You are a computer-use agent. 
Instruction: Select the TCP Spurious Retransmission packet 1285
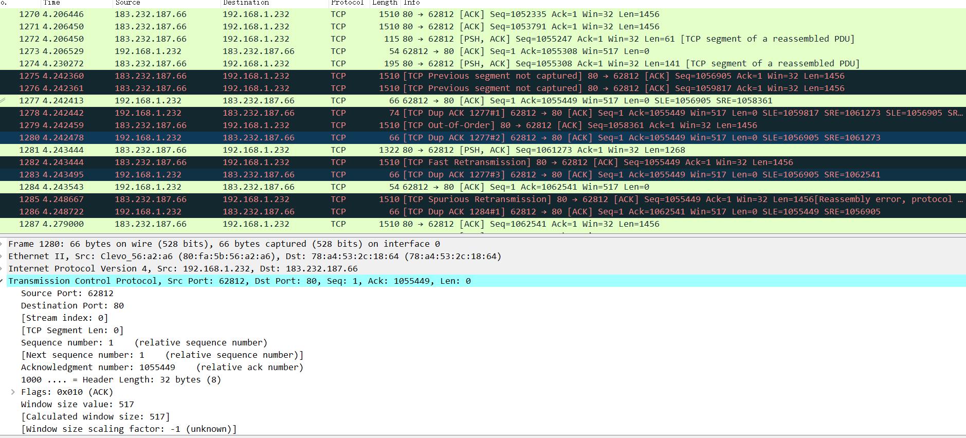click(483, 199)
